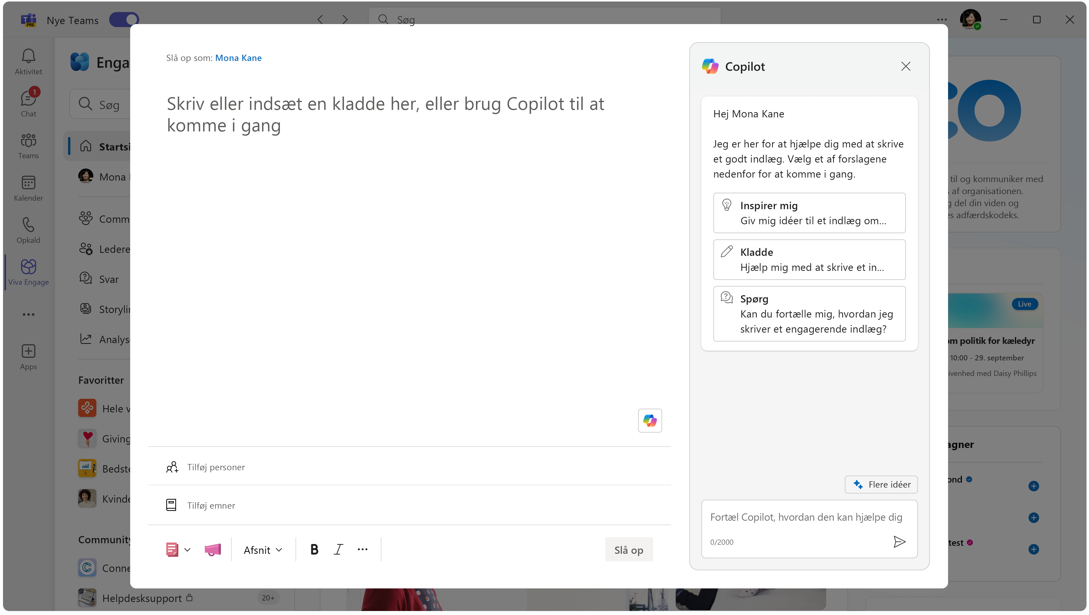
Task: Click the 20+ badge on Helpdesksupport
Action: coord(268,598)
